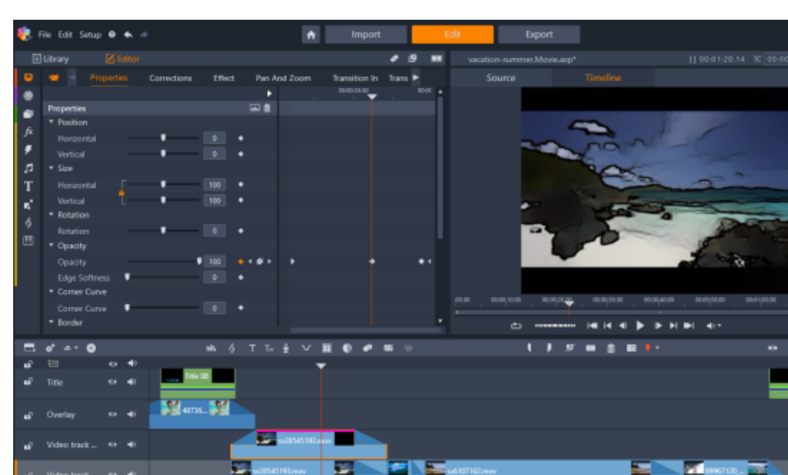Collapse the Corner Curve property group
The width and height of the screenshot is (788, 475).
click(51, 292)
